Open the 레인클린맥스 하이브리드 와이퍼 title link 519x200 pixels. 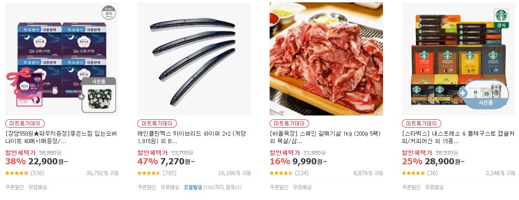[x=192, y=138]
